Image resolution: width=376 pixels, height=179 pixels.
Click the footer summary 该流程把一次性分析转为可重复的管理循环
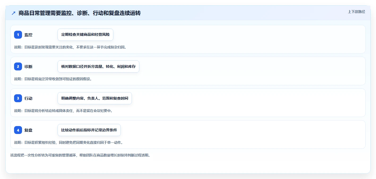(x=80, y=155)
